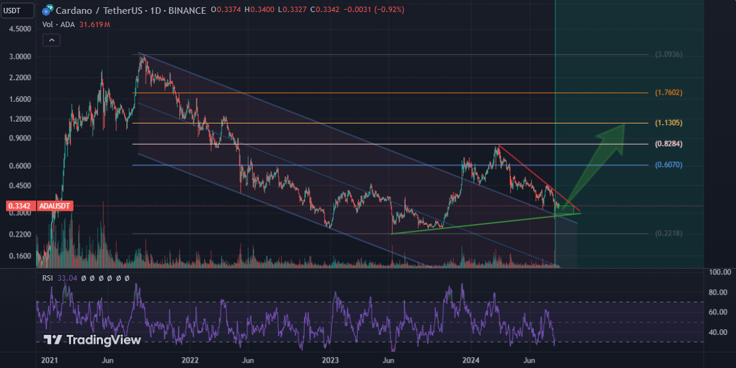Select the 2024 time axis label

(x=471, y=360)
